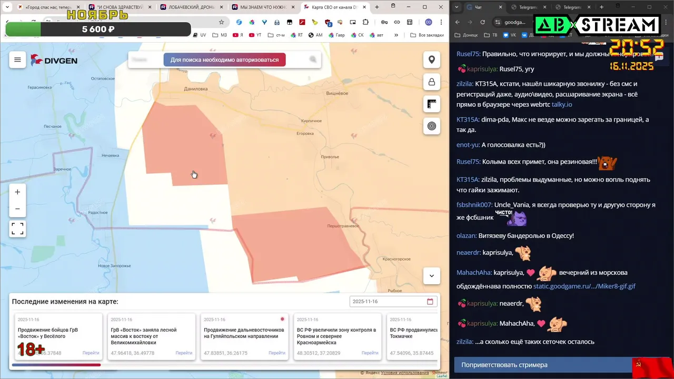Toggle the padlock map button

point(432,82)
